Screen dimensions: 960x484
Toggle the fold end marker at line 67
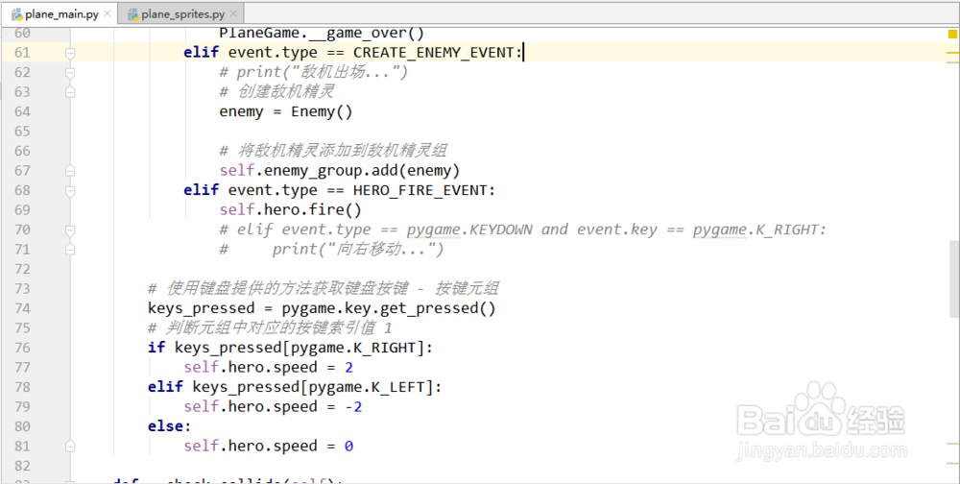point(70,170)
